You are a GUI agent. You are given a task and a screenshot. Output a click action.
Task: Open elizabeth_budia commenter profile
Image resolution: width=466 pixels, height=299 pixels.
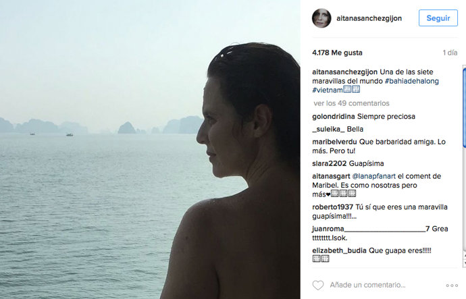[339, 250]
